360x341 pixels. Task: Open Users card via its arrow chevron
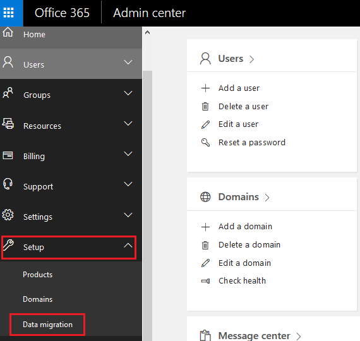point(252,59)
